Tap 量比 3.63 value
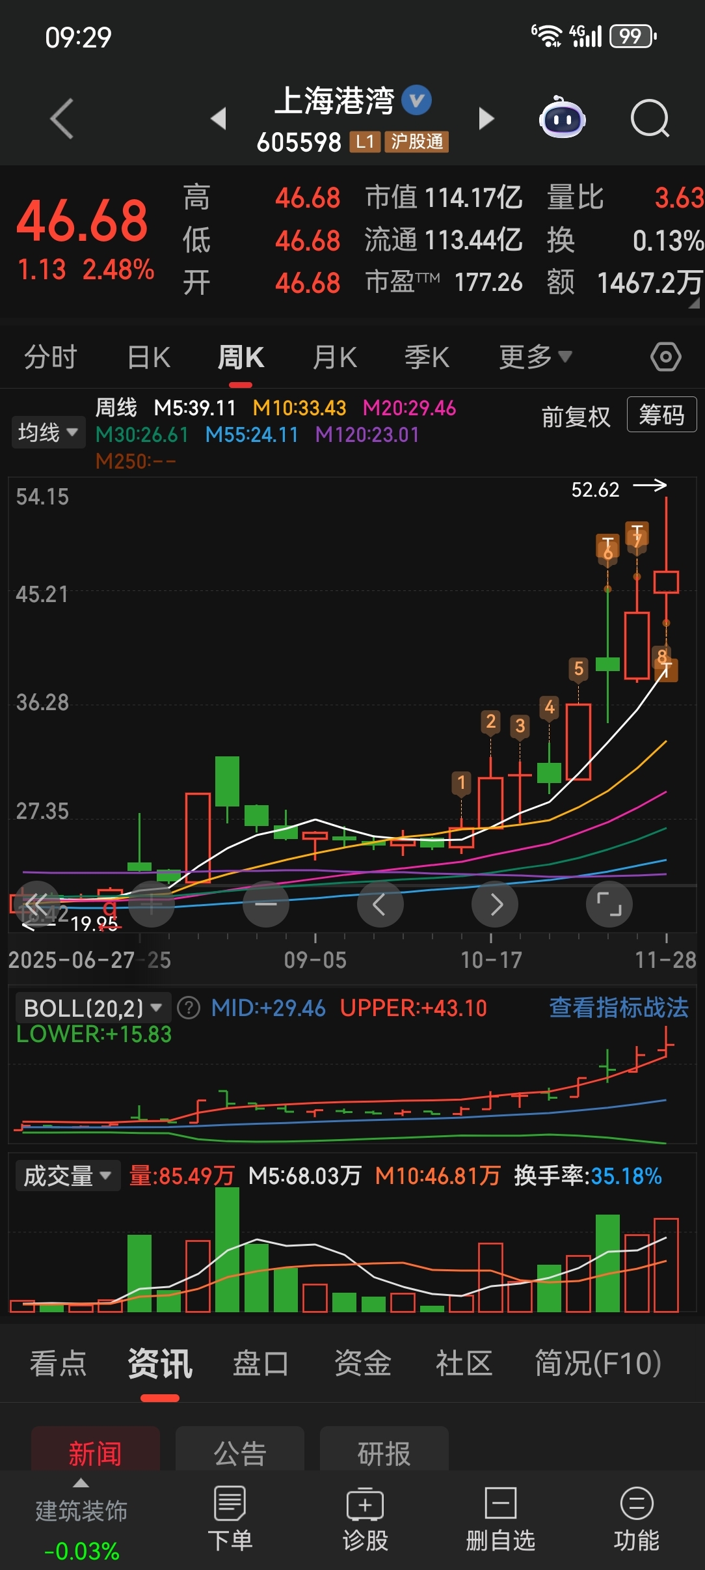This screenshot has width=705, height=1570. click(x=678, y=197)
